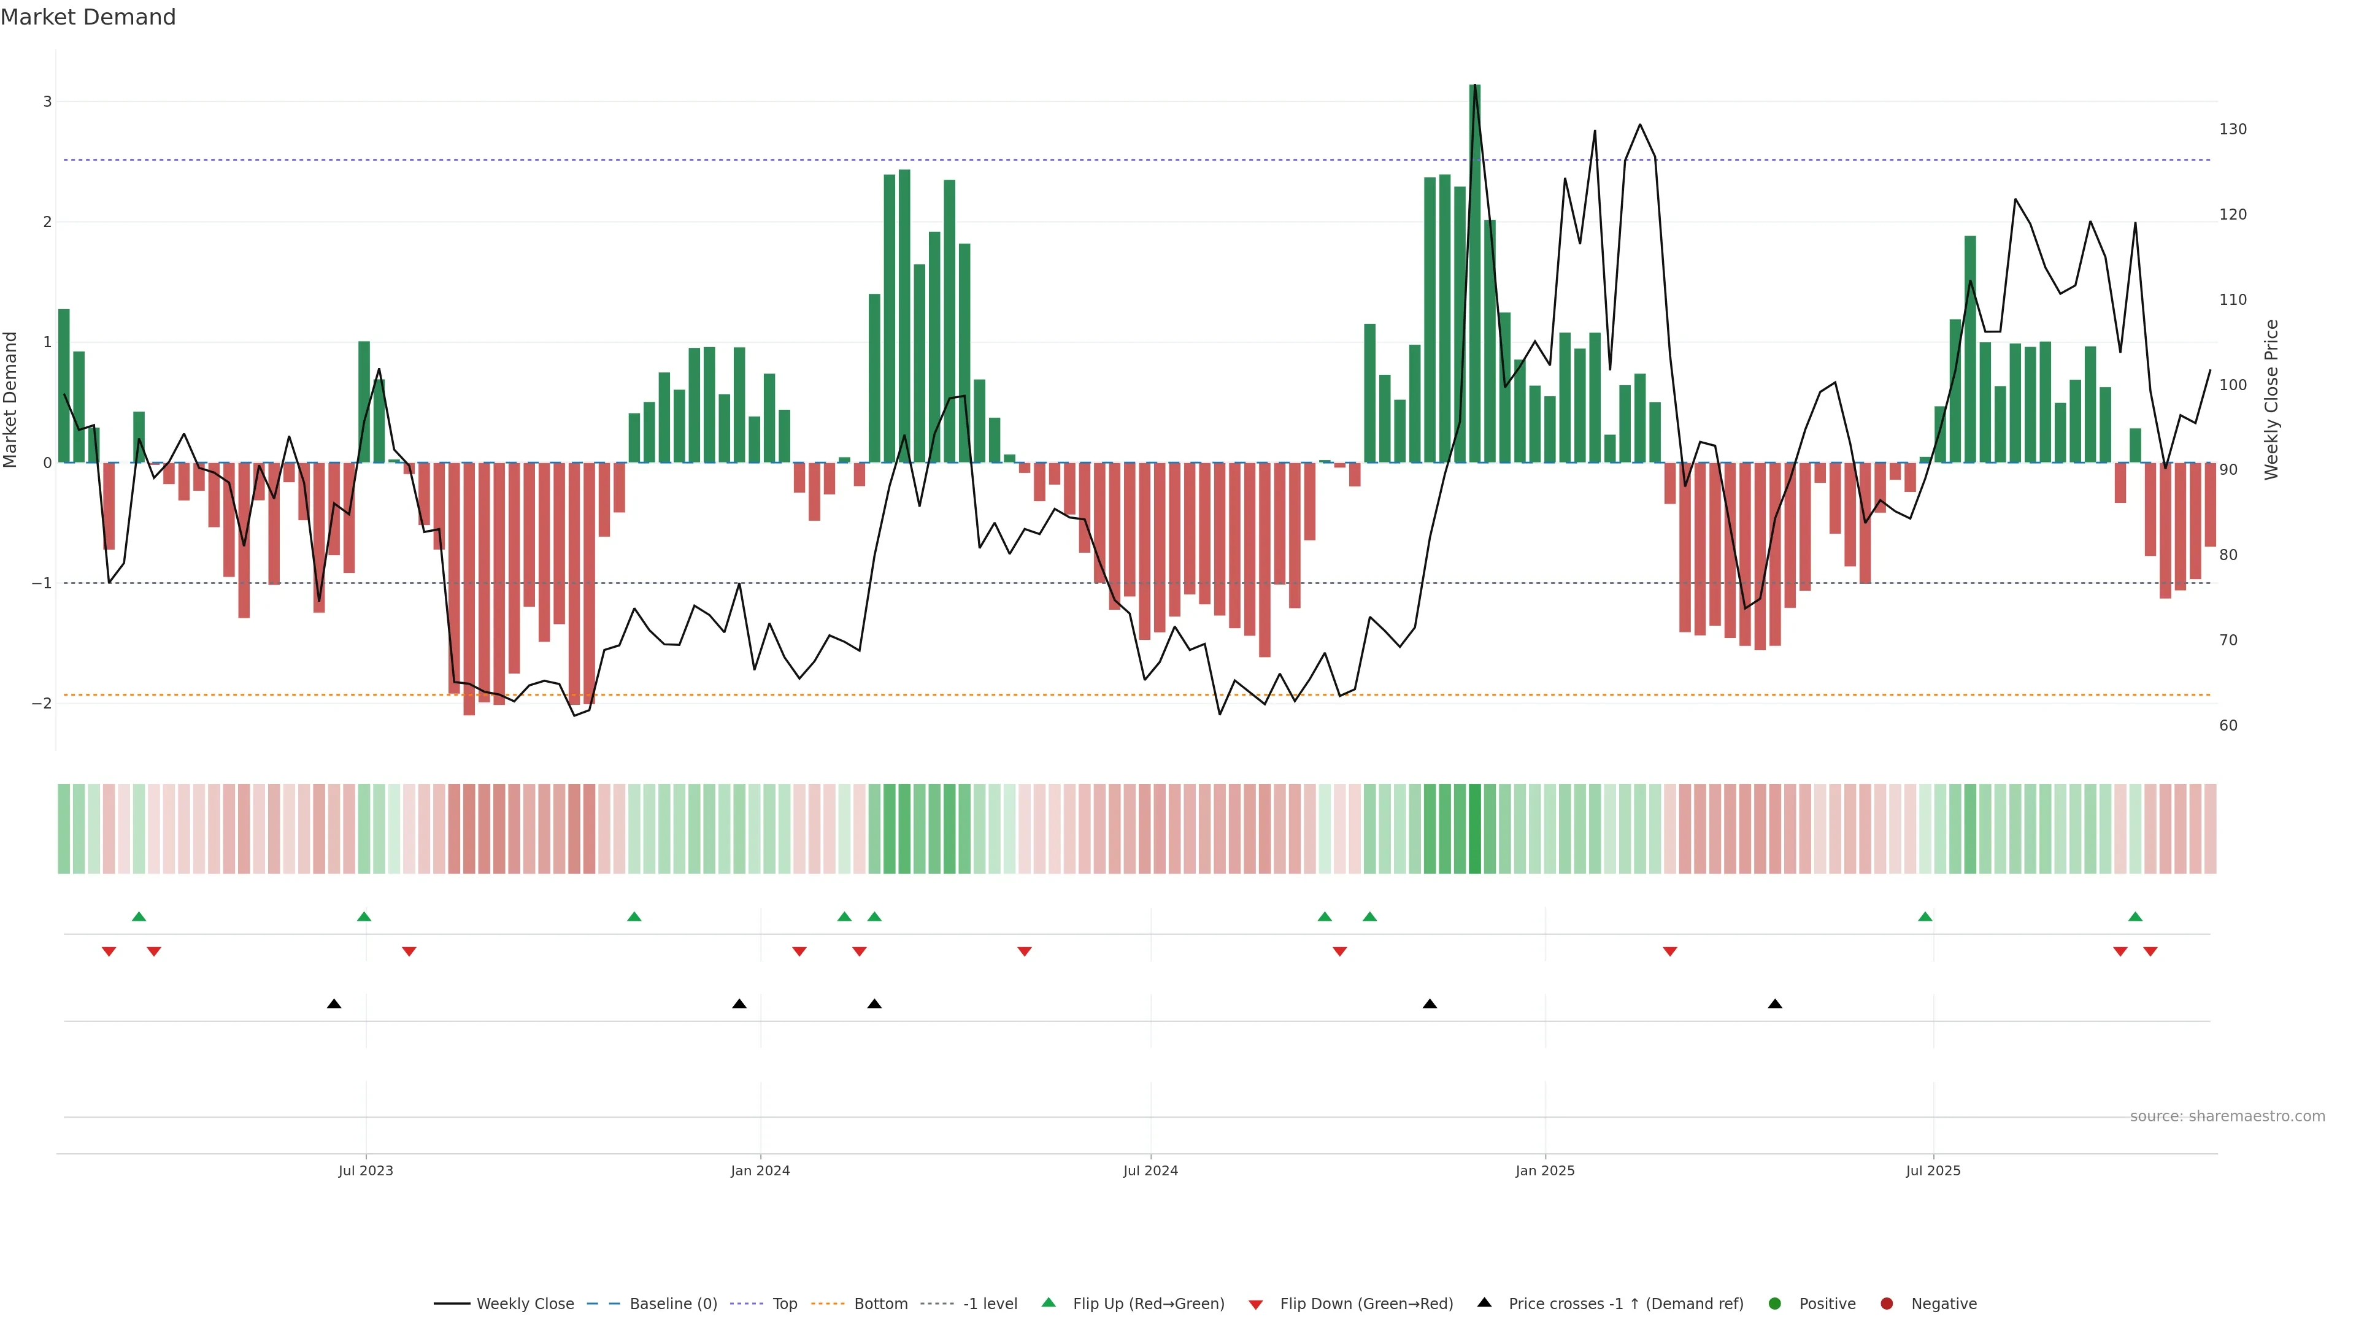Image resolution: width=2356 pixels, height=1325 pixels.
Task: Click the last black price-cross triangle marker
Action: [1775, 1004]
